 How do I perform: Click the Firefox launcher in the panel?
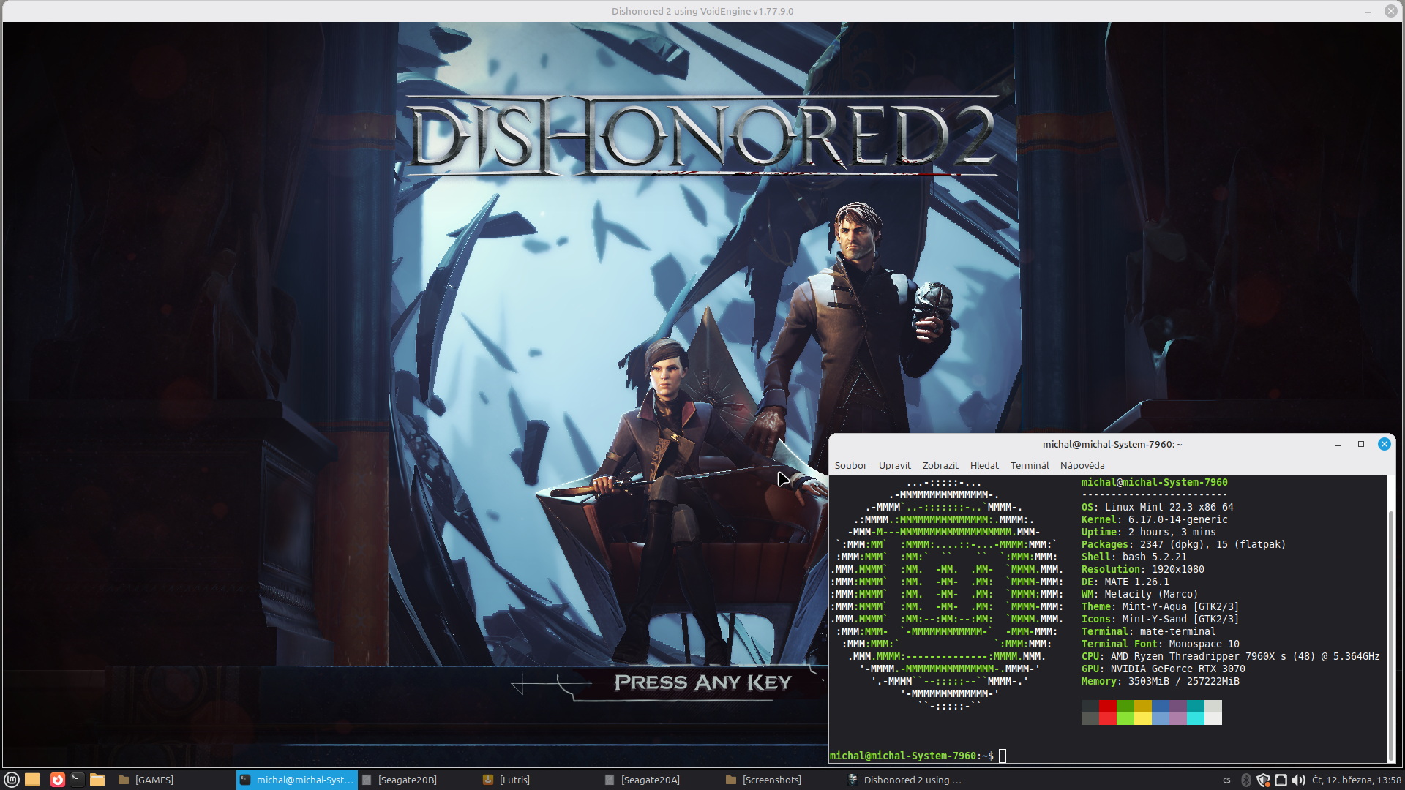57,780
